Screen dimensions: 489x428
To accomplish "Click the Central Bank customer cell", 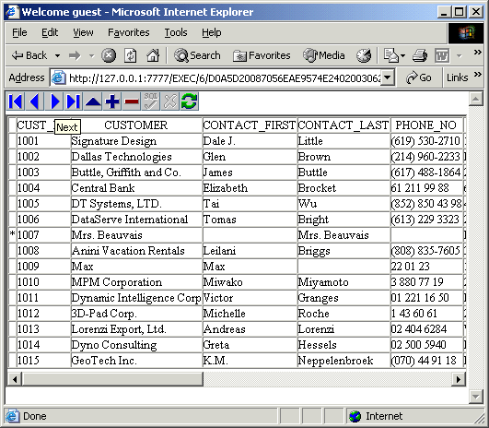I will click(x=136, y=188).
